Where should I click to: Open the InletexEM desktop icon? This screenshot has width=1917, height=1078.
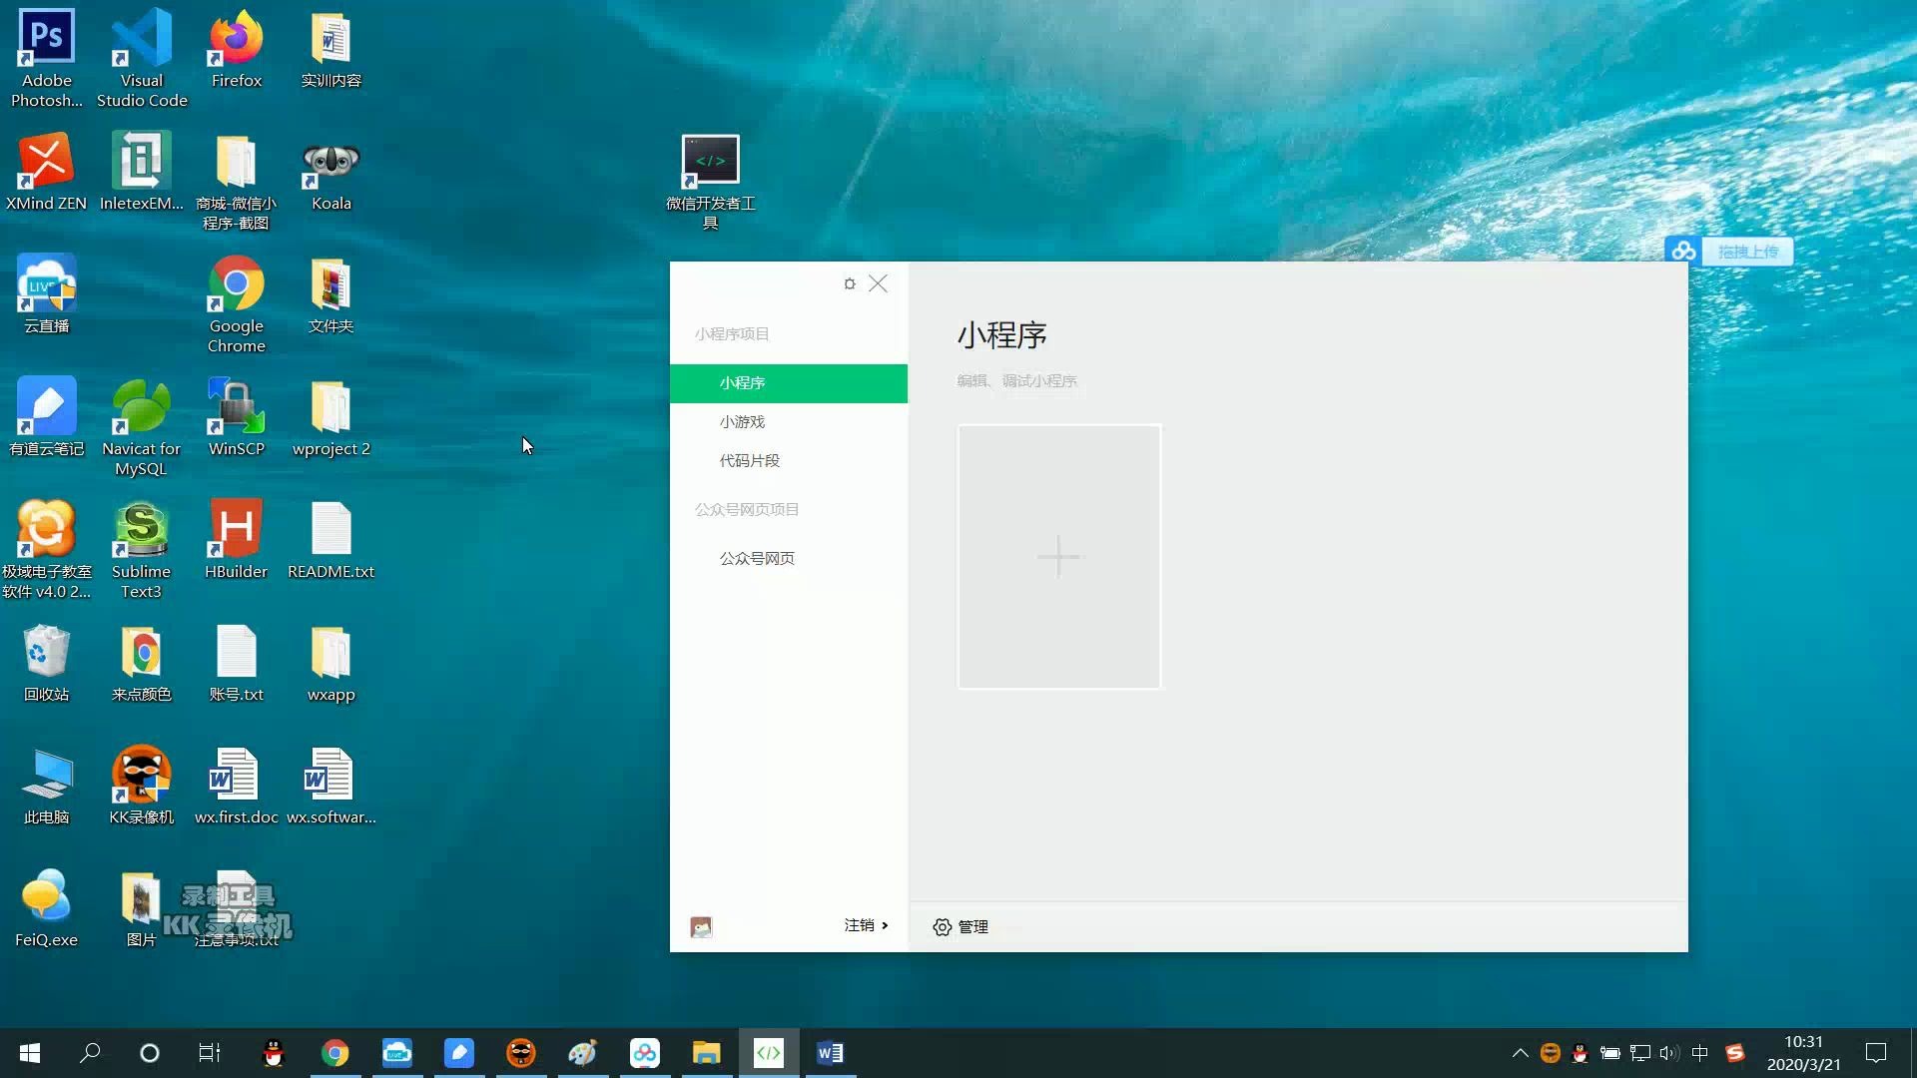(x=141, y=173)
